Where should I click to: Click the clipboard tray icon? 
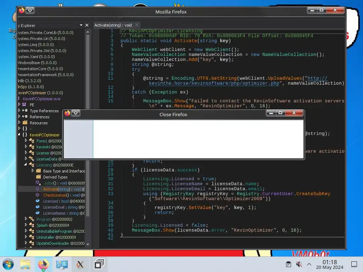coord(289,264)
